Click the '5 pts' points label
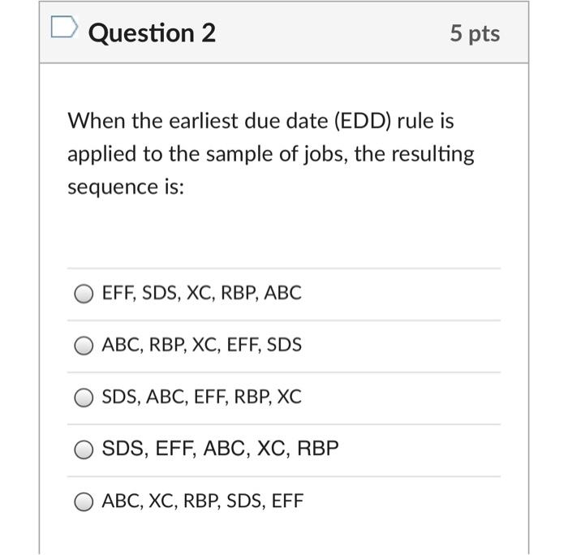 pos(475,33)
